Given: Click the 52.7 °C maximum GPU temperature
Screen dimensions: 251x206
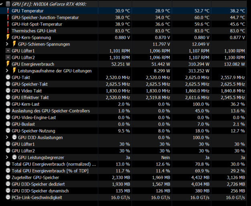Looking at the screenshot, I should (202, 11).
